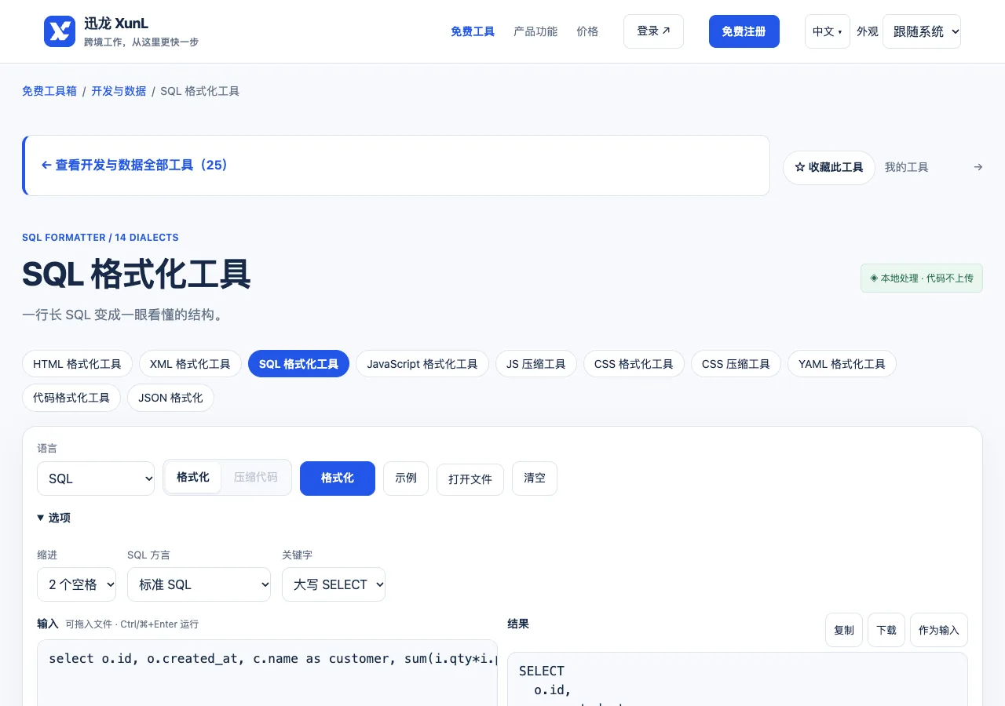Select the JSON 格式化 tab
Image resolution: width=1005 pixels, height=706 pixels.
[170, 398]
